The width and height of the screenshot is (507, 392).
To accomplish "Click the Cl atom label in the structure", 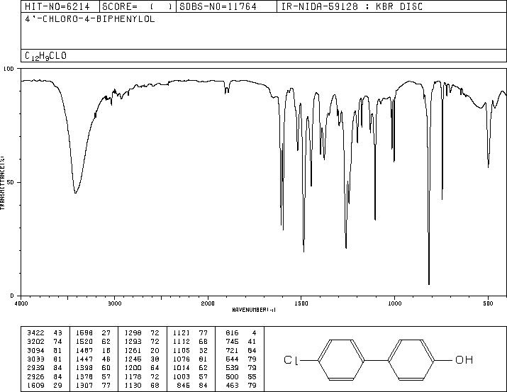I will (x=291, y=359).
